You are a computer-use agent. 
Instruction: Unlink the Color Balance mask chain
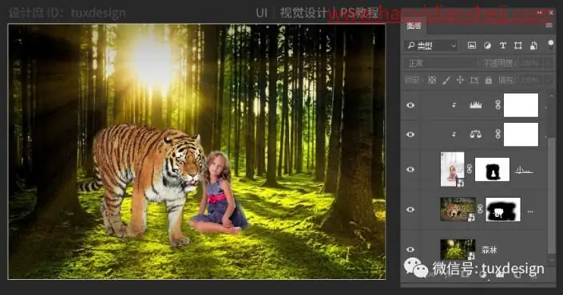pyautogui.click(x=498, y=135)
